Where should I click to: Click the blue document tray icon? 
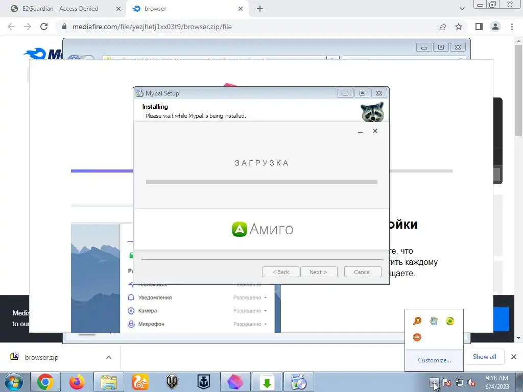[x=434, y=321]
